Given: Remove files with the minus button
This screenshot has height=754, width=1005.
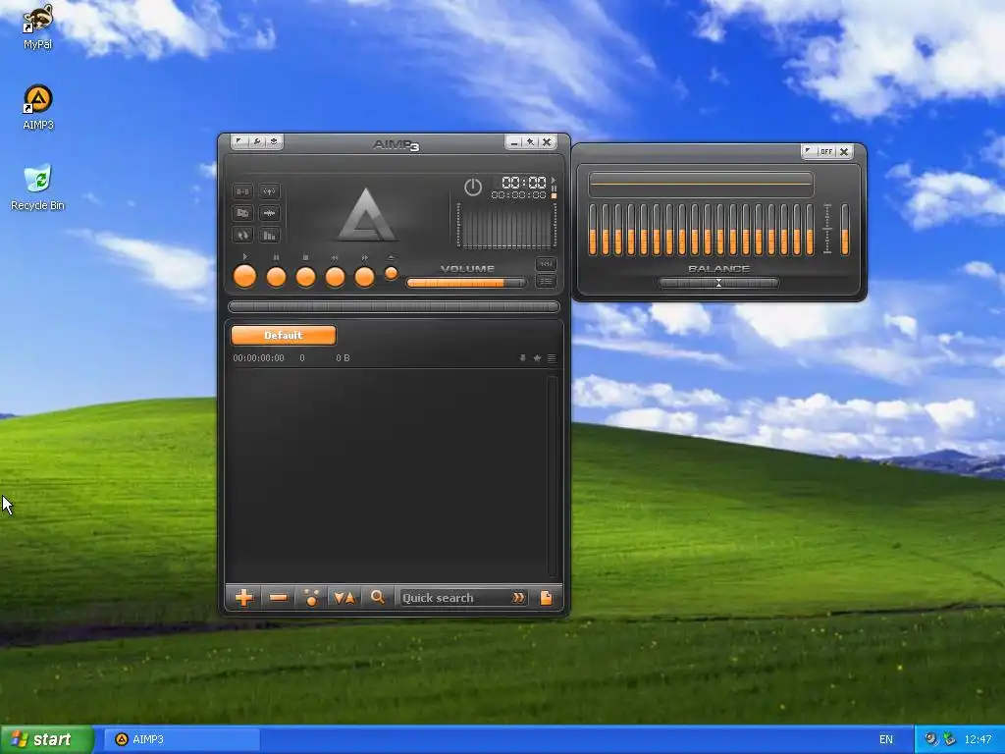Looking at the screenshot, I should click(278, 598).
